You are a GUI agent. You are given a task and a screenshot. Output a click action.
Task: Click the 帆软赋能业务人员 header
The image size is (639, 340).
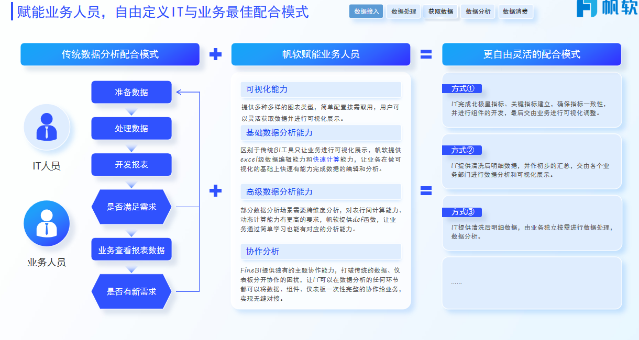coord(321,54)
